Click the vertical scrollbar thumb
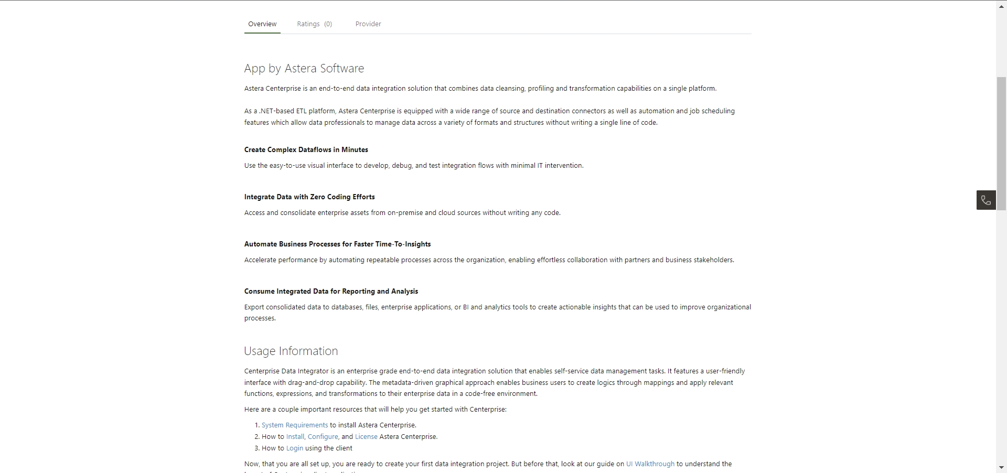This screenshot has width=1007, height=473. coord(1001,142)
